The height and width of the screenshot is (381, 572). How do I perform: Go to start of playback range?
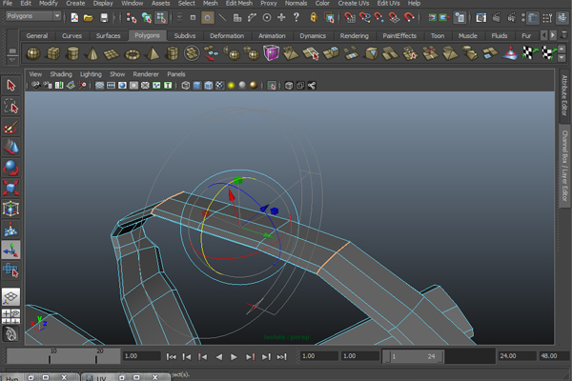(x=171, y=357)
